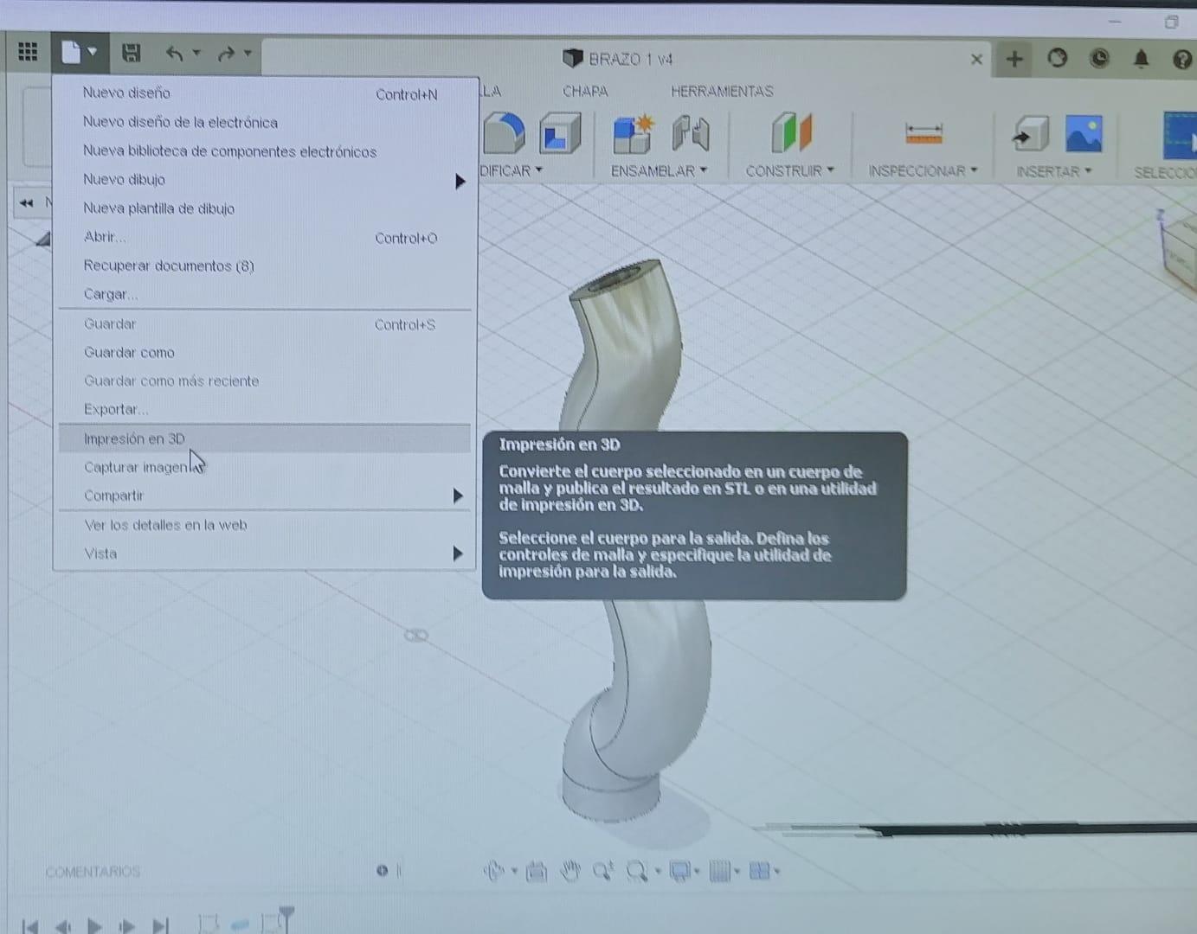Open the Help question mark icon
Image resolution: width=1197 pixels, height=934 pixels.
(1182, 59)
